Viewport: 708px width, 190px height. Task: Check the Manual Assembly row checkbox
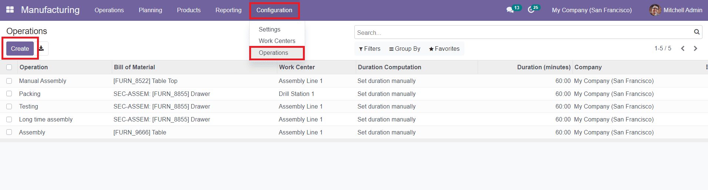click(9, 81)
